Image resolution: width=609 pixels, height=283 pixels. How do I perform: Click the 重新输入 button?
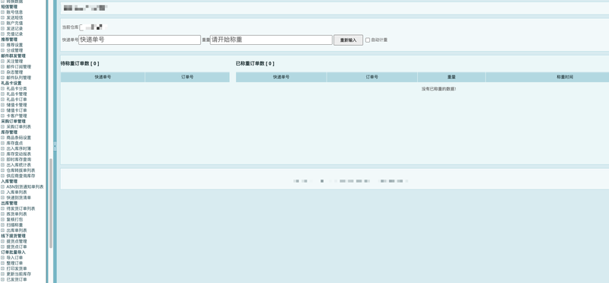348,40
